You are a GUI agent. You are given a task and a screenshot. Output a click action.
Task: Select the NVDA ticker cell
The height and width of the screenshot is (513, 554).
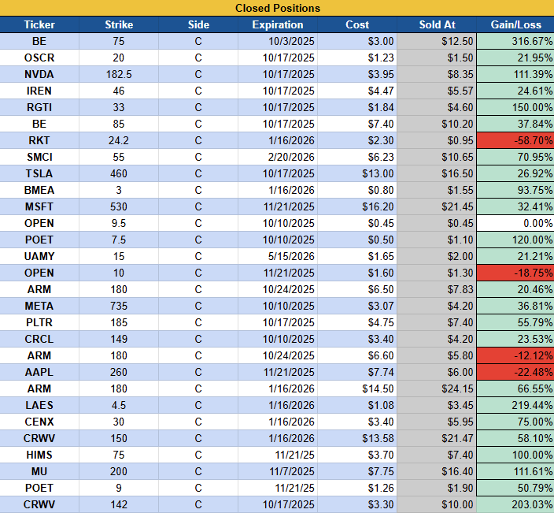(39, 74)
